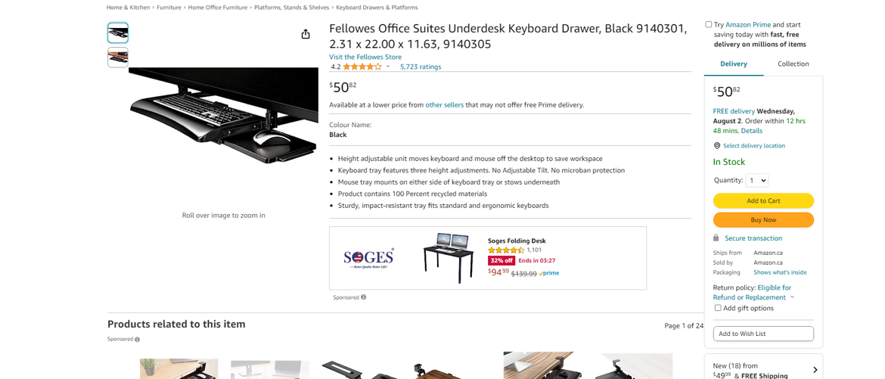Click the Add to Wish List button
Screen dimensions: 885x379
pos(763,334)
